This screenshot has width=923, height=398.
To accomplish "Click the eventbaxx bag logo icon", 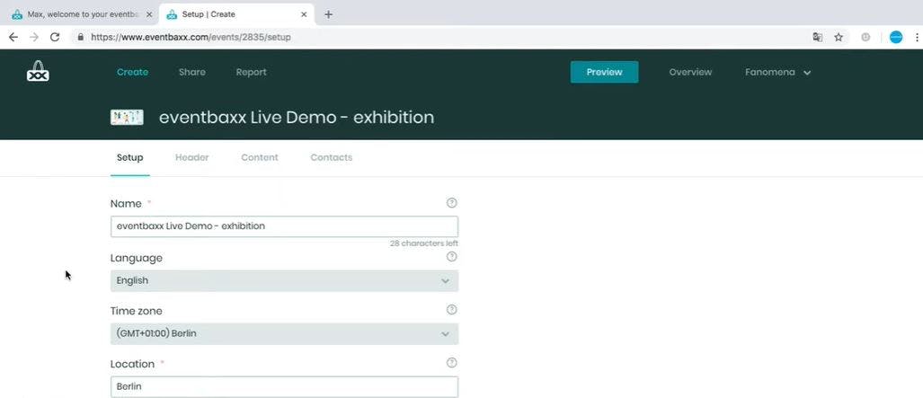I will (38, 72).
